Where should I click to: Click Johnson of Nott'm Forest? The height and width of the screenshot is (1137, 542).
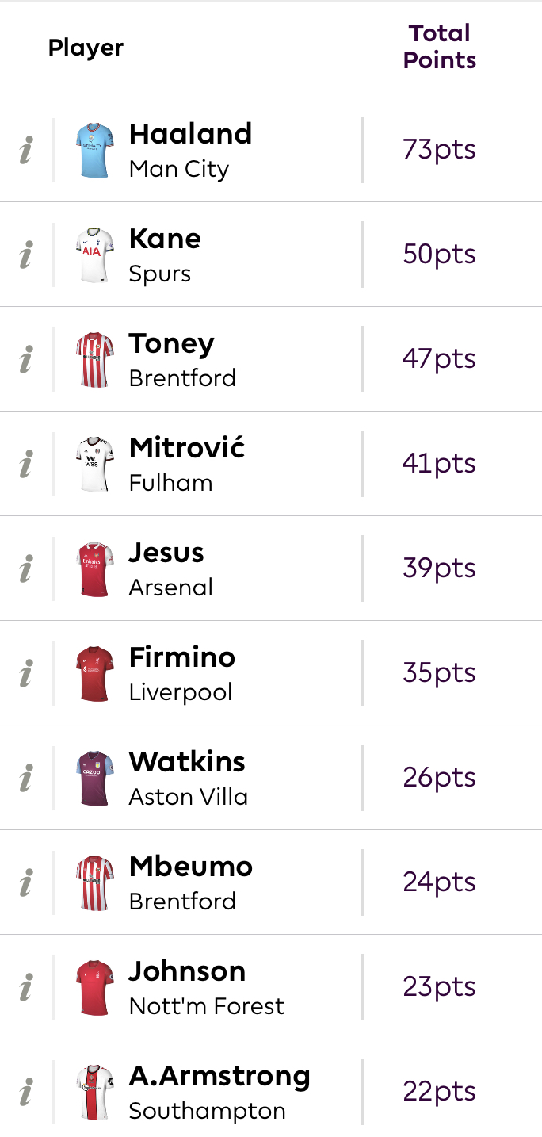coord(187,970)
